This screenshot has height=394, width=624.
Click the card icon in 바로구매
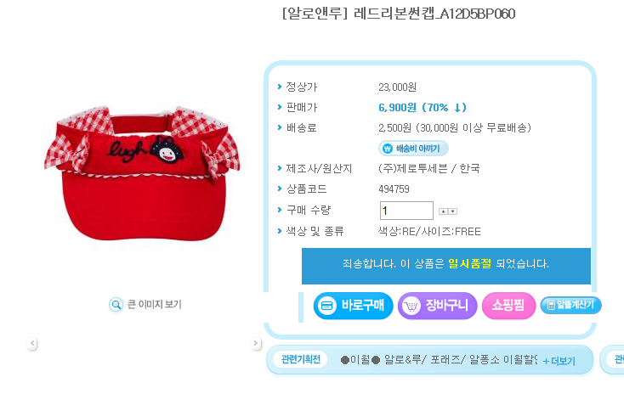click(327, 306)
